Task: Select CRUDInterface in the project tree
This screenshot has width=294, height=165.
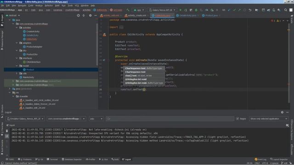Action: click(34, 62)
